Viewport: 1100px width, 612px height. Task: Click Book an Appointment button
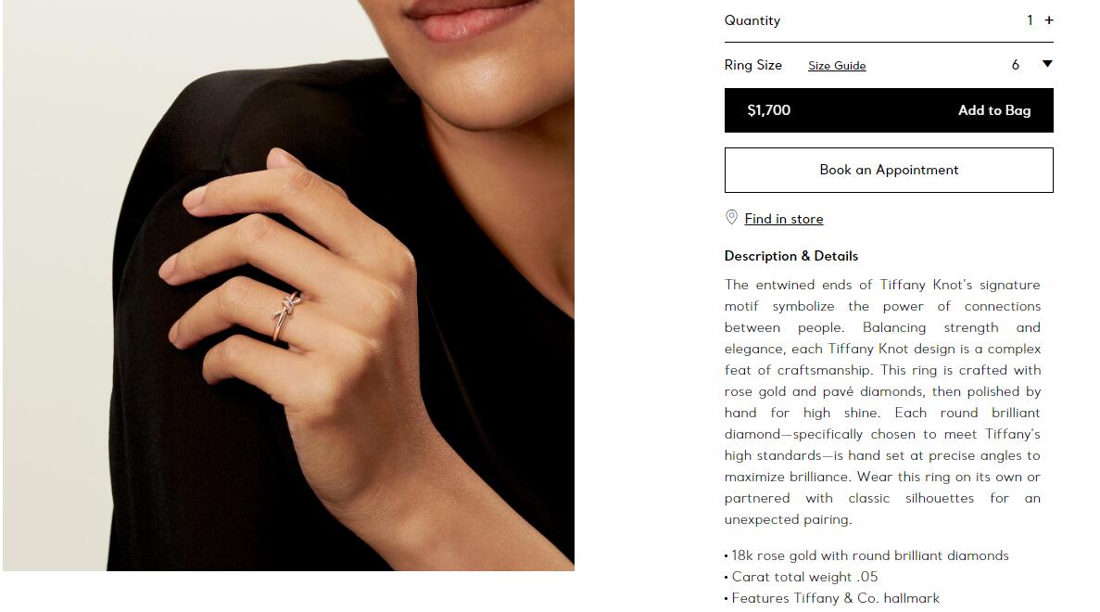[x=889, y=170]
